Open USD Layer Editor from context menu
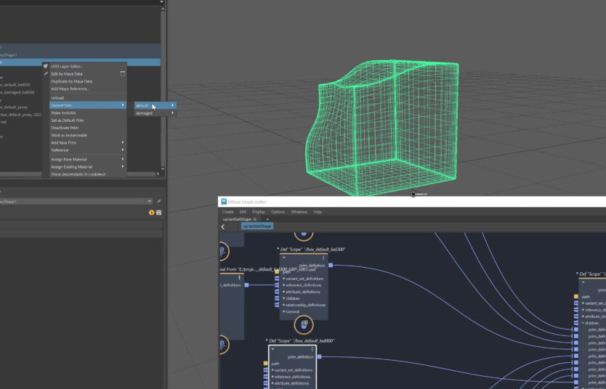Viewport: 606px width, 389px height. pos(67,66)
